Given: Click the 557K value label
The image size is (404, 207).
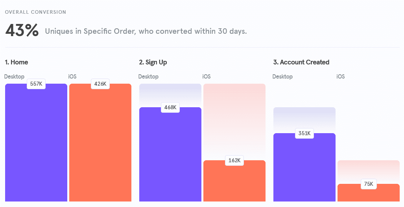Looking at the screenshot, I should 36,84.
